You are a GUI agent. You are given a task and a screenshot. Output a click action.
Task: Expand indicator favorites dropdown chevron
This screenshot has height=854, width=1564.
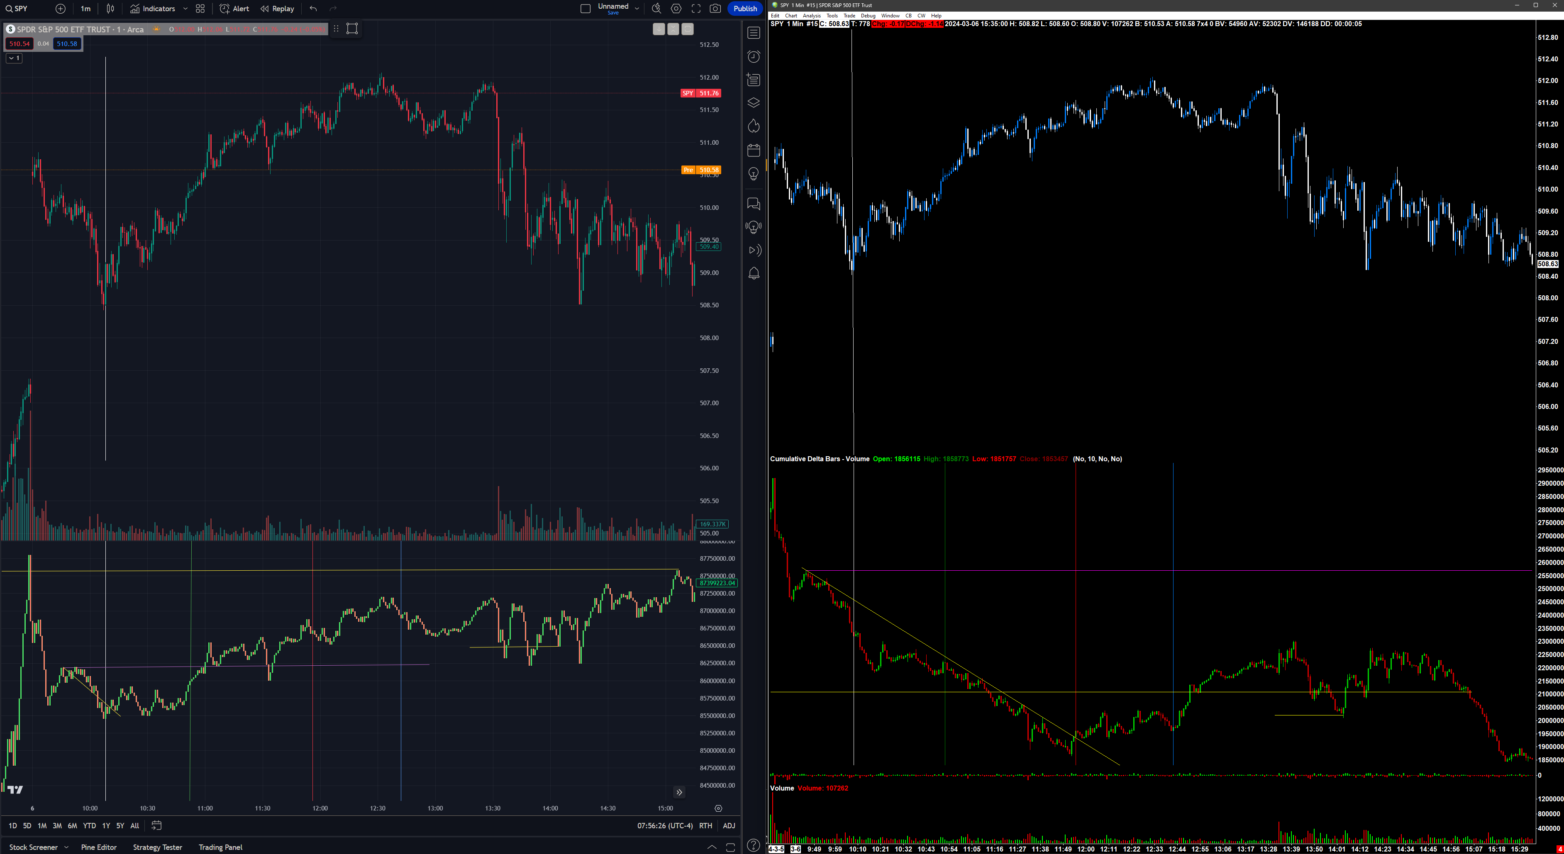point(185,8)
